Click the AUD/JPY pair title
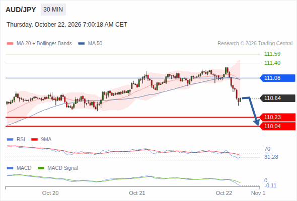Screen dimensions: 297x201 (x=21, y=10)
